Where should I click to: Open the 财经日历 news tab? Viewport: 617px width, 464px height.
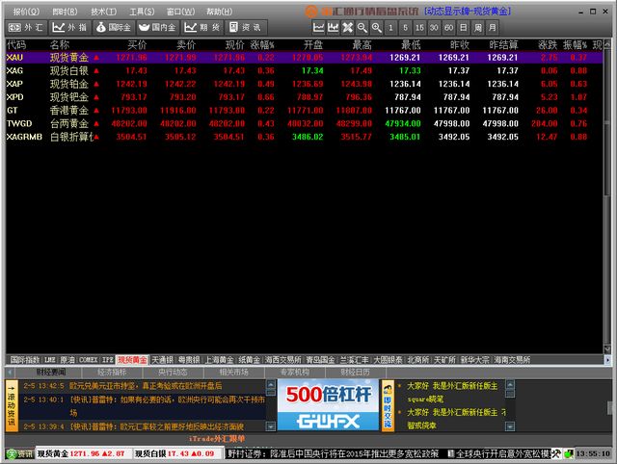[355, 372]
